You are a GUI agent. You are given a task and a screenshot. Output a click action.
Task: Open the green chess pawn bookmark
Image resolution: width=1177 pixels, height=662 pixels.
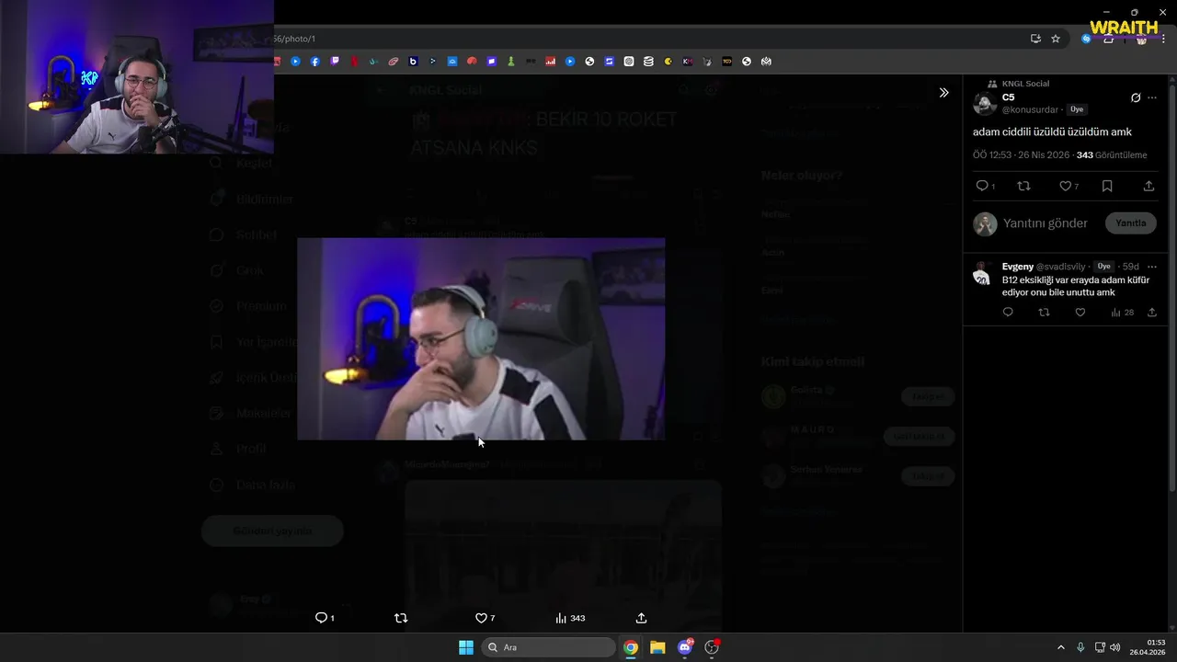[x=510, y=62]
